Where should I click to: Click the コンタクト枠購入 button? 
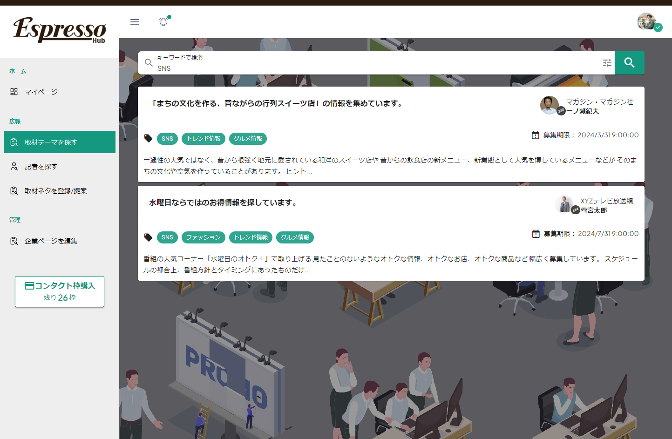[59, 291]
